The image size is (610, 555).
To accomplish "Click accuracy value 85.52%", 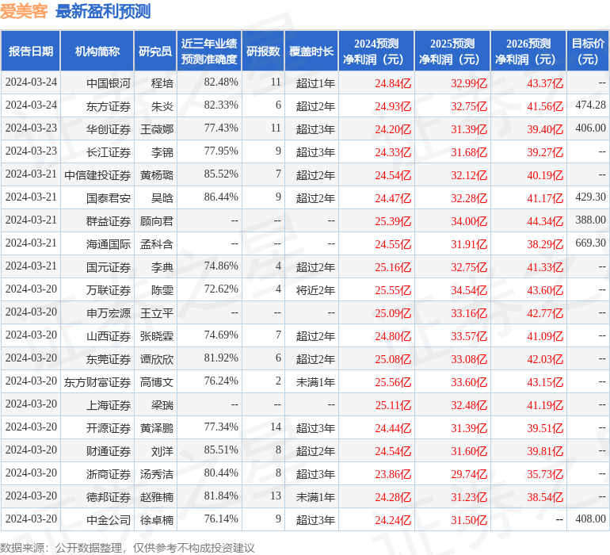I will click(221, 174).
